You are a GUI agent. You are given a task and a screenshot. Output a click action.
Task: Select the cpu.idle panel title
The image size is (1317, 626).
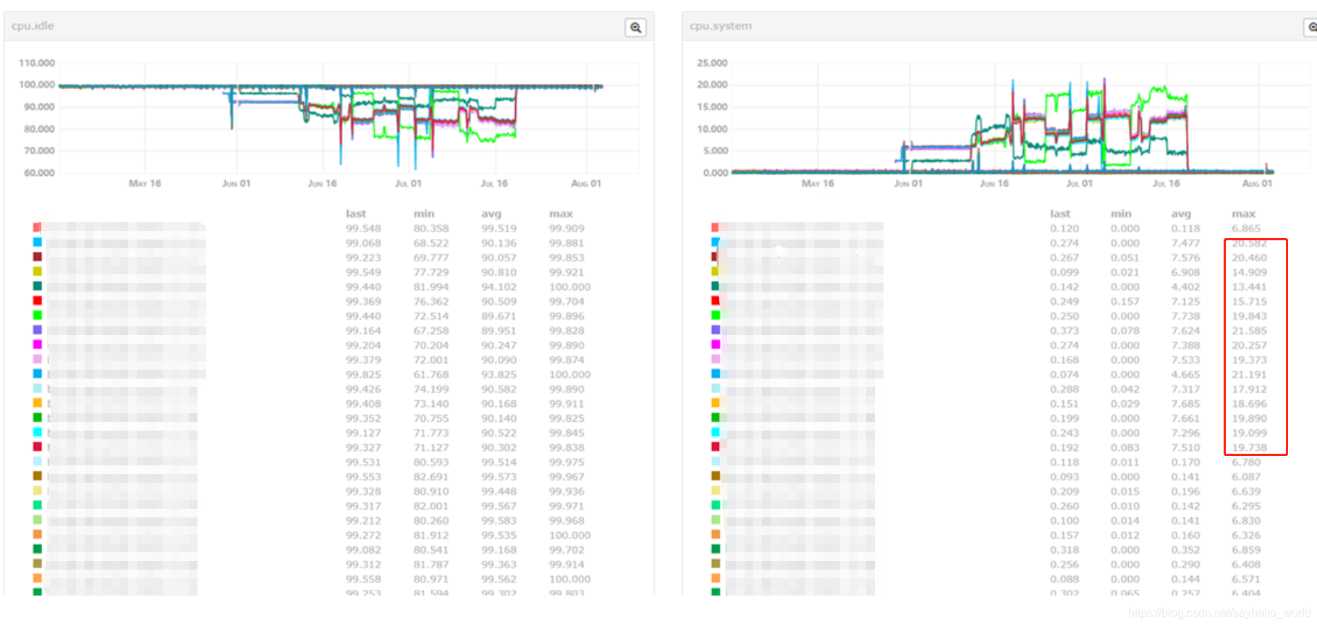(33, 25)
